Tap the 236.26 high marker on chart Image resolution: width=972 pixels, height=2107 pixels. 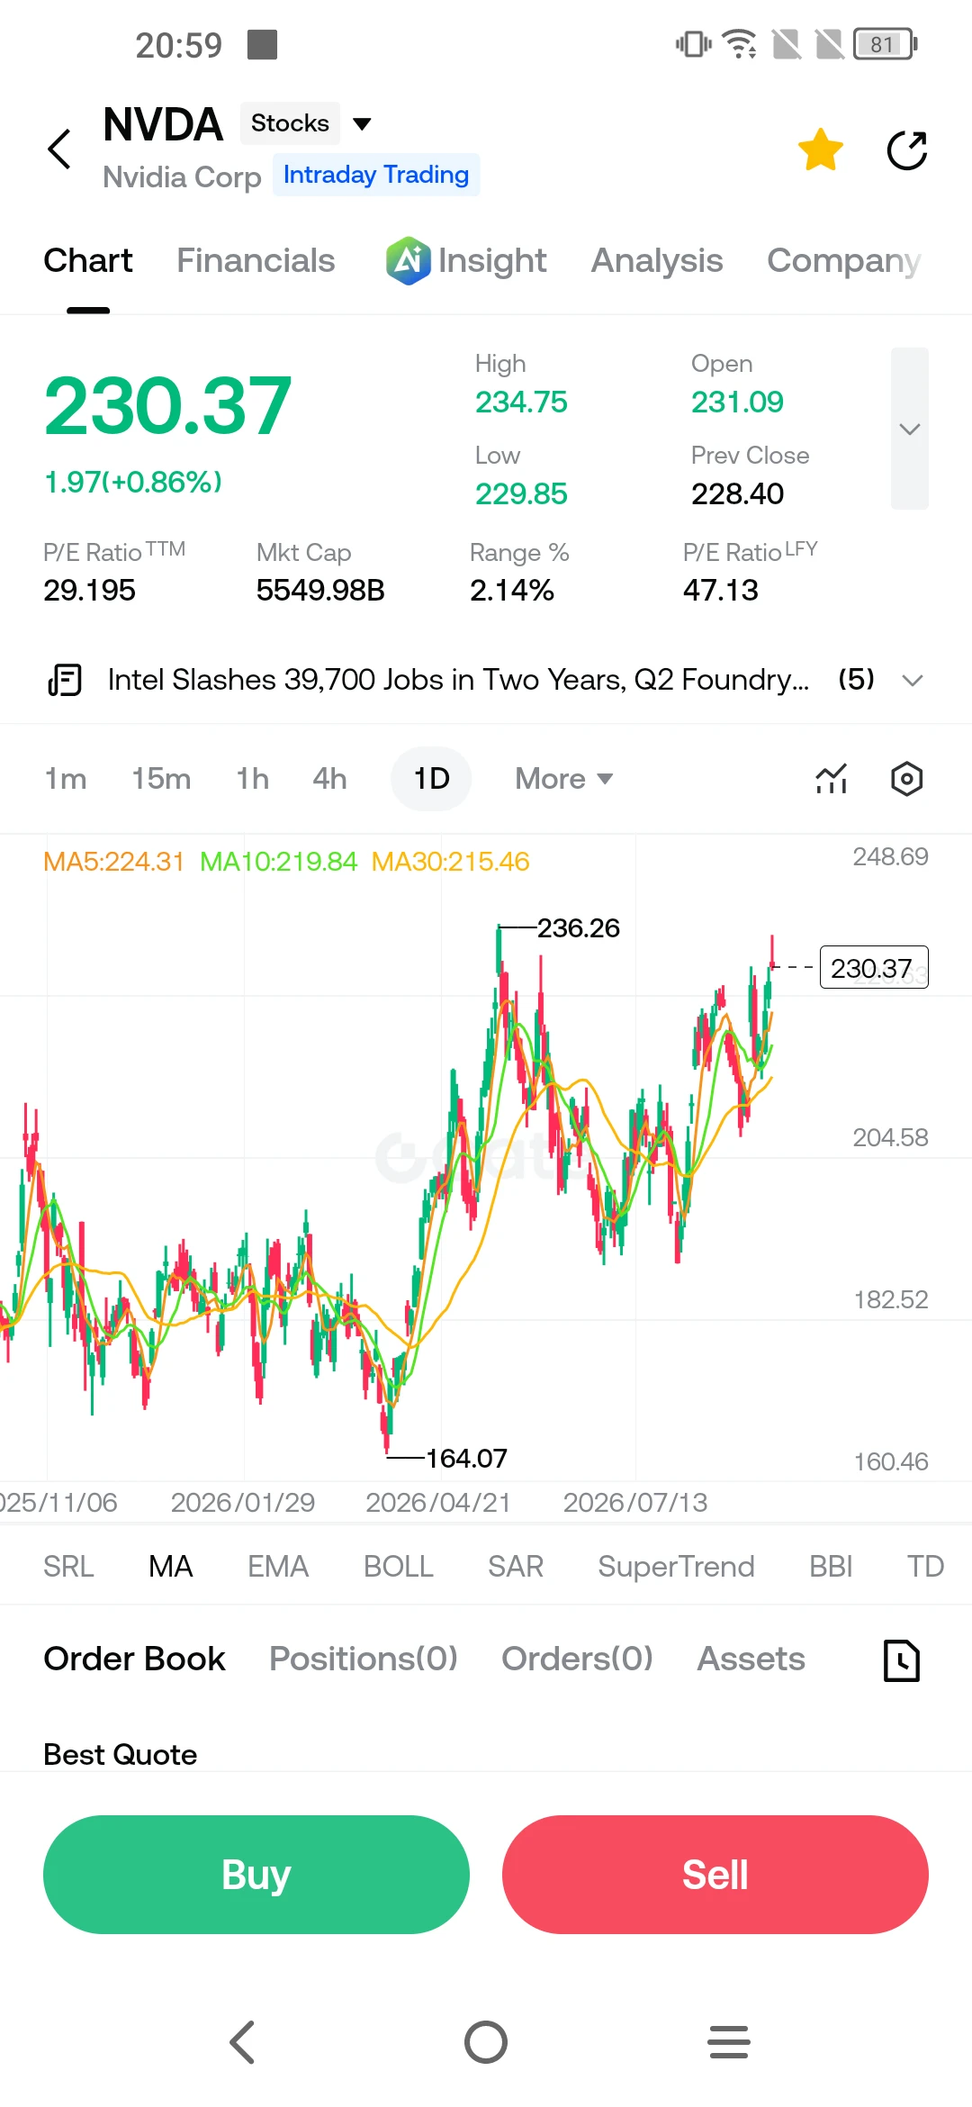[579, 928]
